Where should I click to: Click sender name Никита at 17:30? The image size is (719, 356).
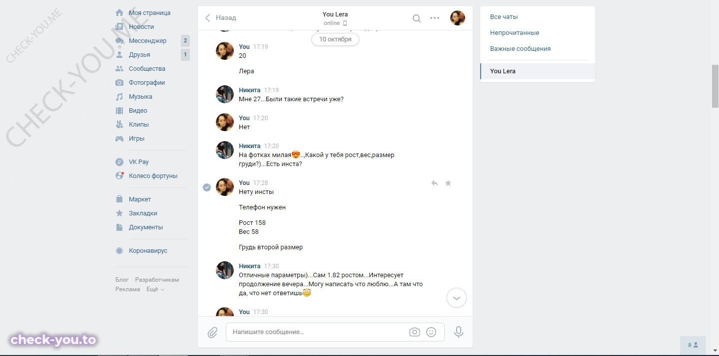tap(249, 266)
